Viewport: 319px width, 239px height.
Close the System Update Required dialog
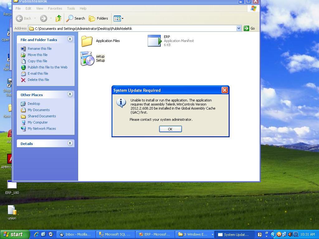click(x=225, y=90)
